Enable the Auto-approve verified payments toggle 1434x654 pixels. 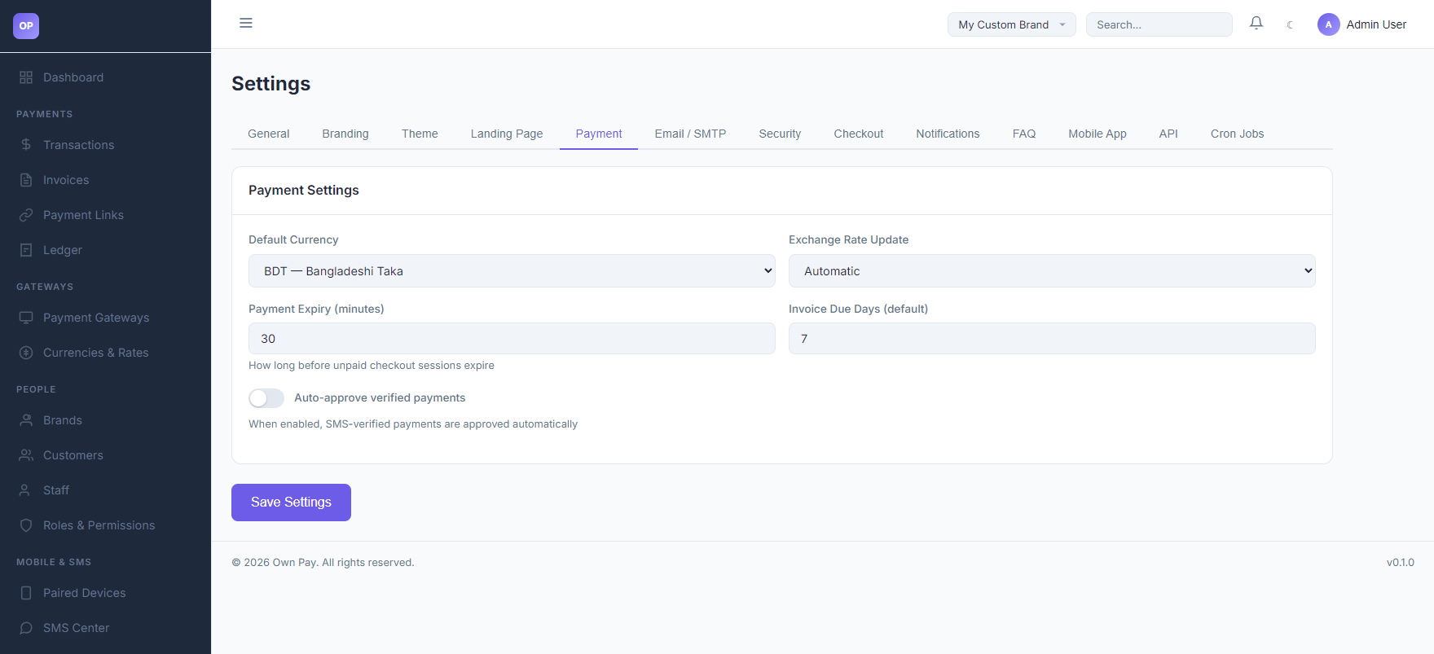(266, 397)
